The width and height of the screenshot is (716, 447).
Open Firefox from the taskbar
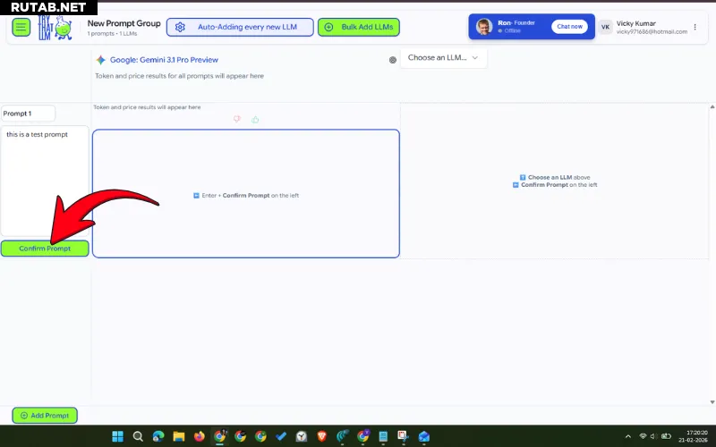click(199, 436)
